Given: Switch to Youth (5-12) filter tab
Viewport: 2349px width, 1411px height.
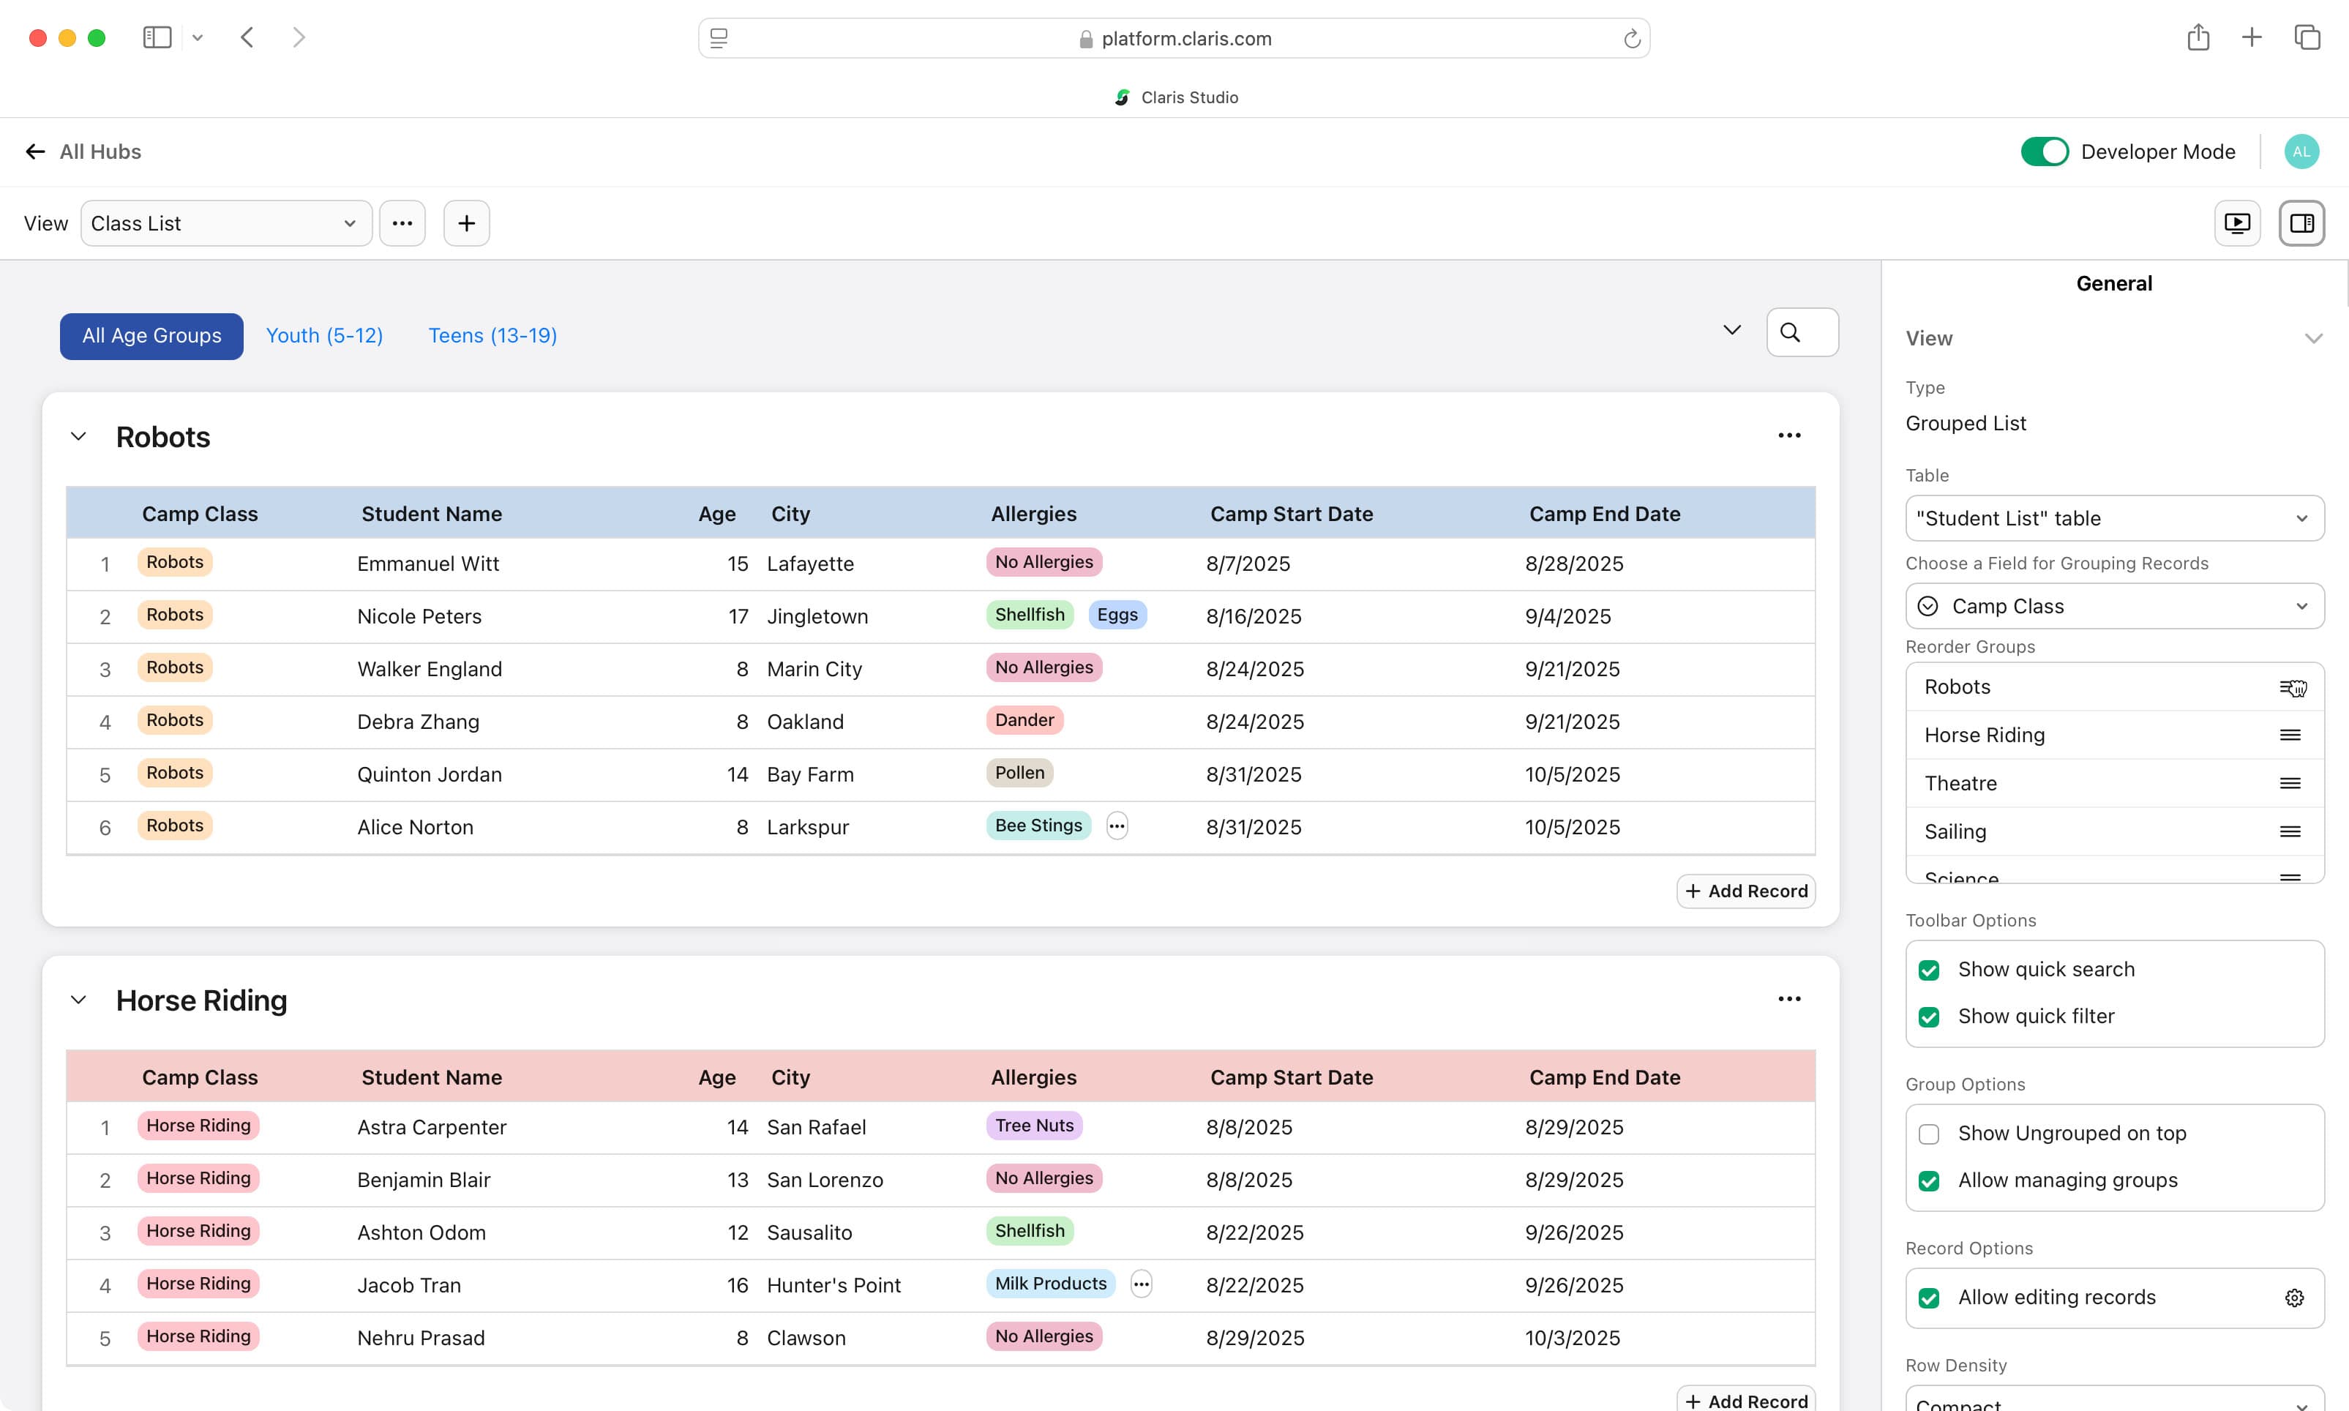Looking at the screenshot, I should tap(324, 336).
